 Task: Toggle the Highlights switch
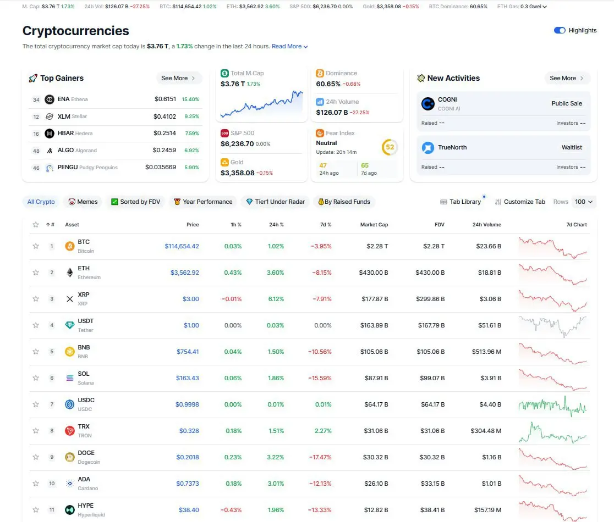click(x=559, y=31)
